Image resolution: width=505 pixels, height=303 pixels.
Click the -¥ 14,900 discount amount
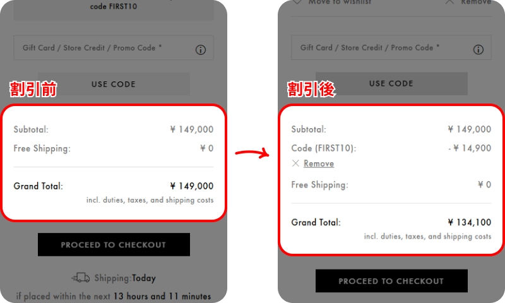470,148
